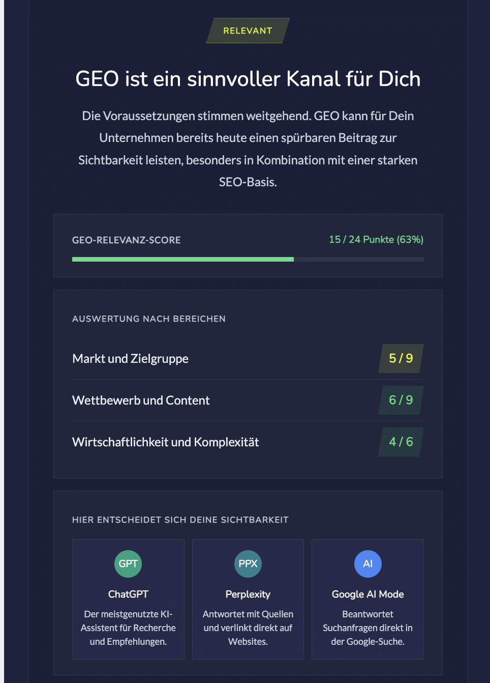Viewport: 490px width, 683px height.
Task: Click the headline GEO ist ein sinnvoller Kanal
Action: pyautogui.click(x=248, y=79)
